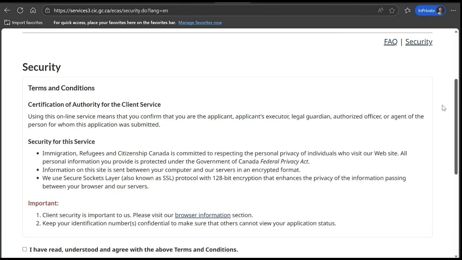Click Manage favorites now link
This screenshot has height=260, width=462.
[200, 22]
